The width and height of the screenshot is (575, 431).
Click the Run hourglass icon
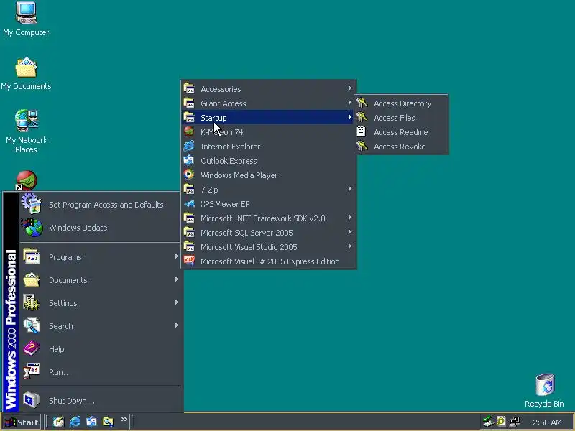pyautogui.click(x=32, y=371)
